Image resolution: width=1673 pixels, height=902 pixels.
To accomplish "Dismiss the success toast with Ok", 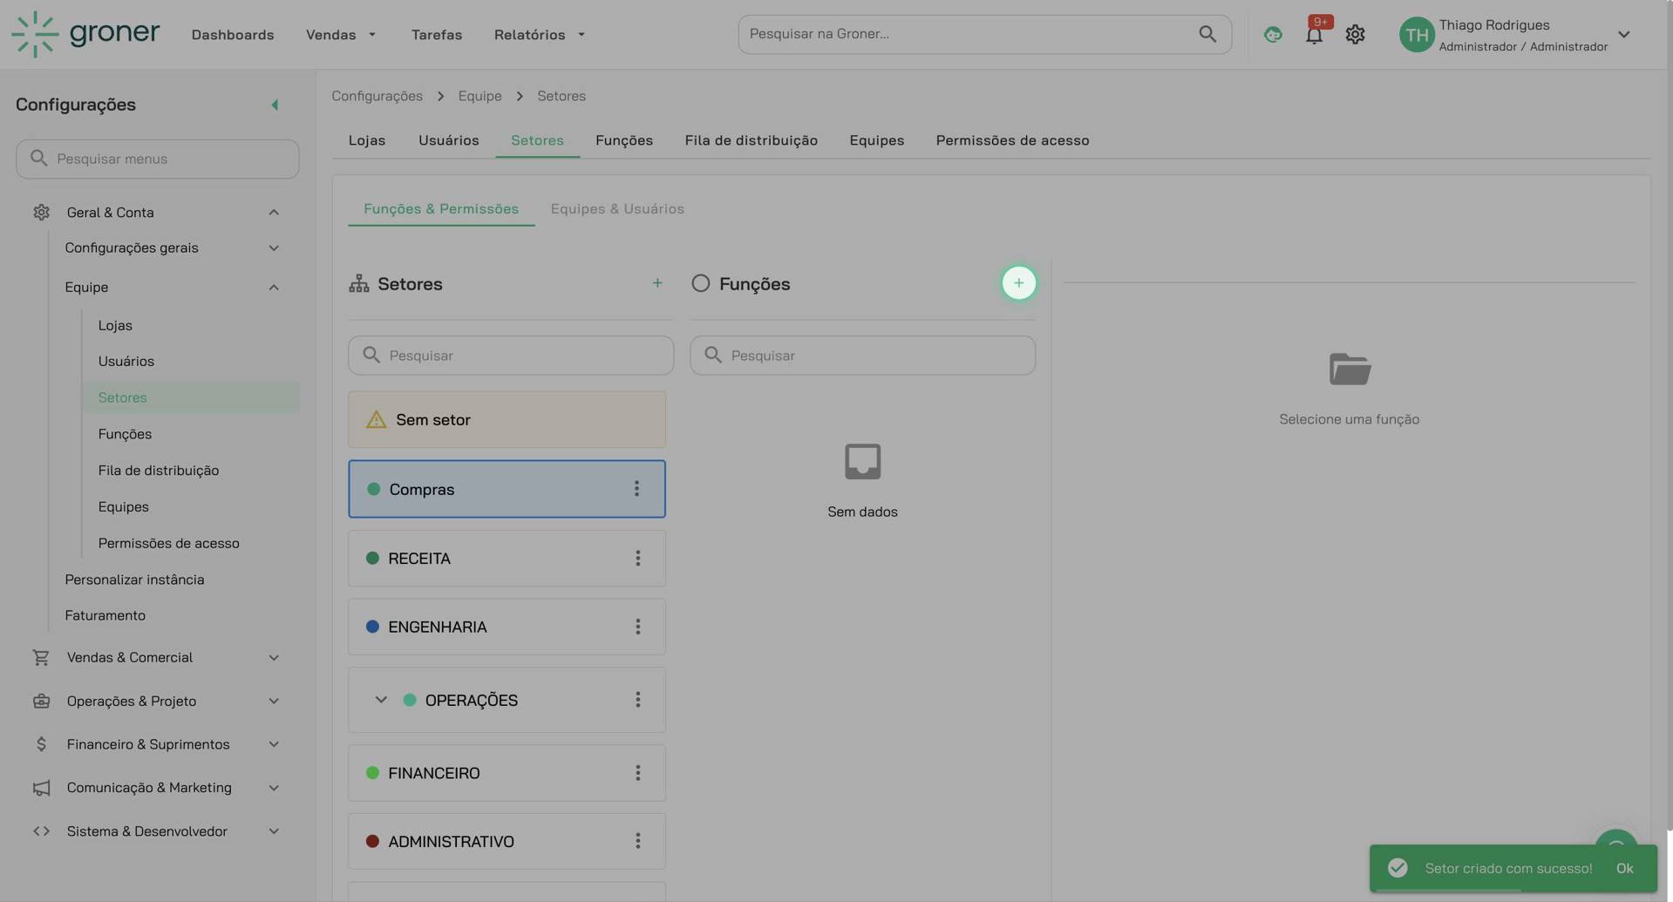I will [1625, 868].
